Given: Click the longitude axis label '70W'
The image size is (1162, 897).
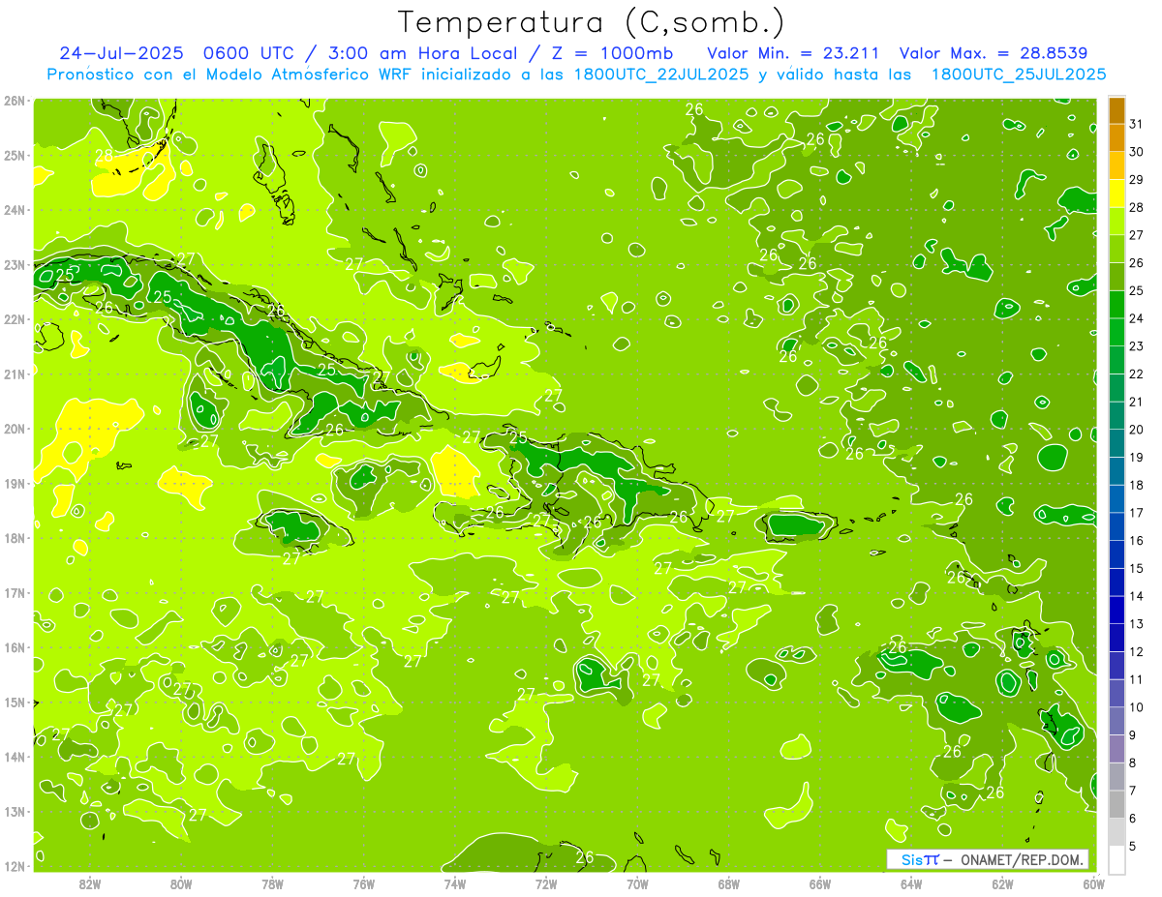Looking at the screenshot, I should pos(637,882).
